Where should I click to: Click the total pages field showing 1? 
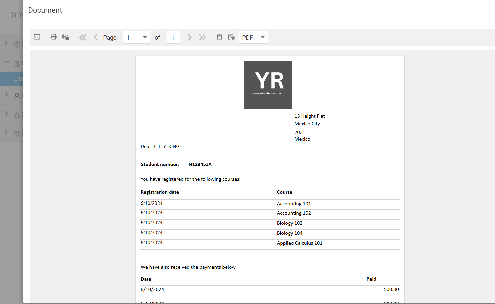(x=173, y=37)
